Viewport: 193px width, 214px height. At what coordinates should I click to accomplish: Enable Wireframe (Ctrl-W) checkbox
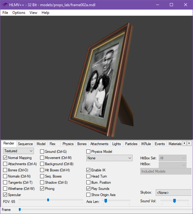(5, 189)
